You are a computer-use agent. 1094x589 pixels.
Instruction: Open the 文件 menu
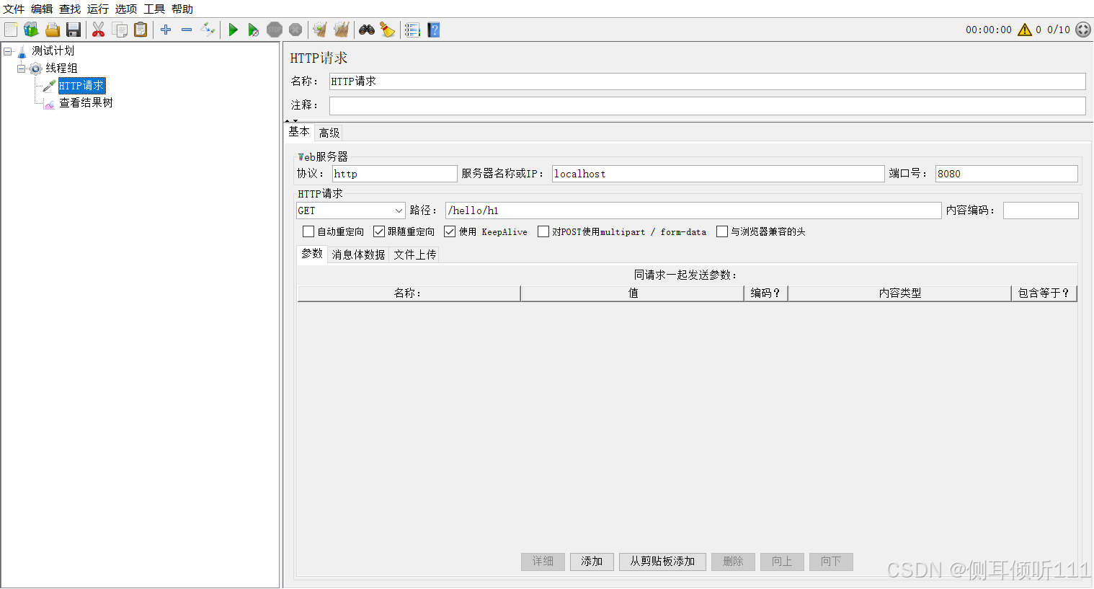(x=14, y=9)
